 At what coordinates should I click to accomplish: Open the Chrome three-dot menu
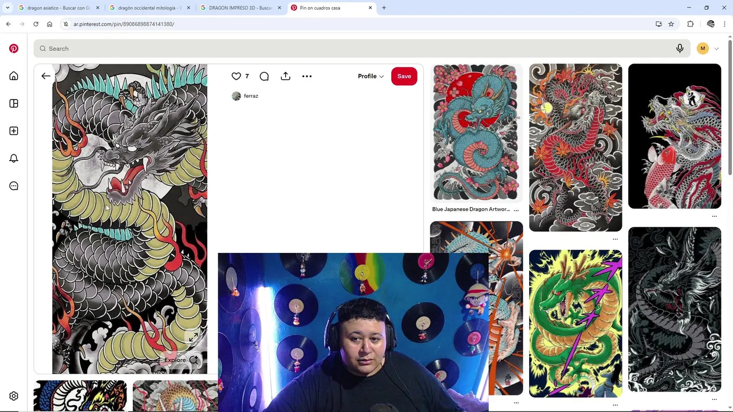[x=725, y=24]
